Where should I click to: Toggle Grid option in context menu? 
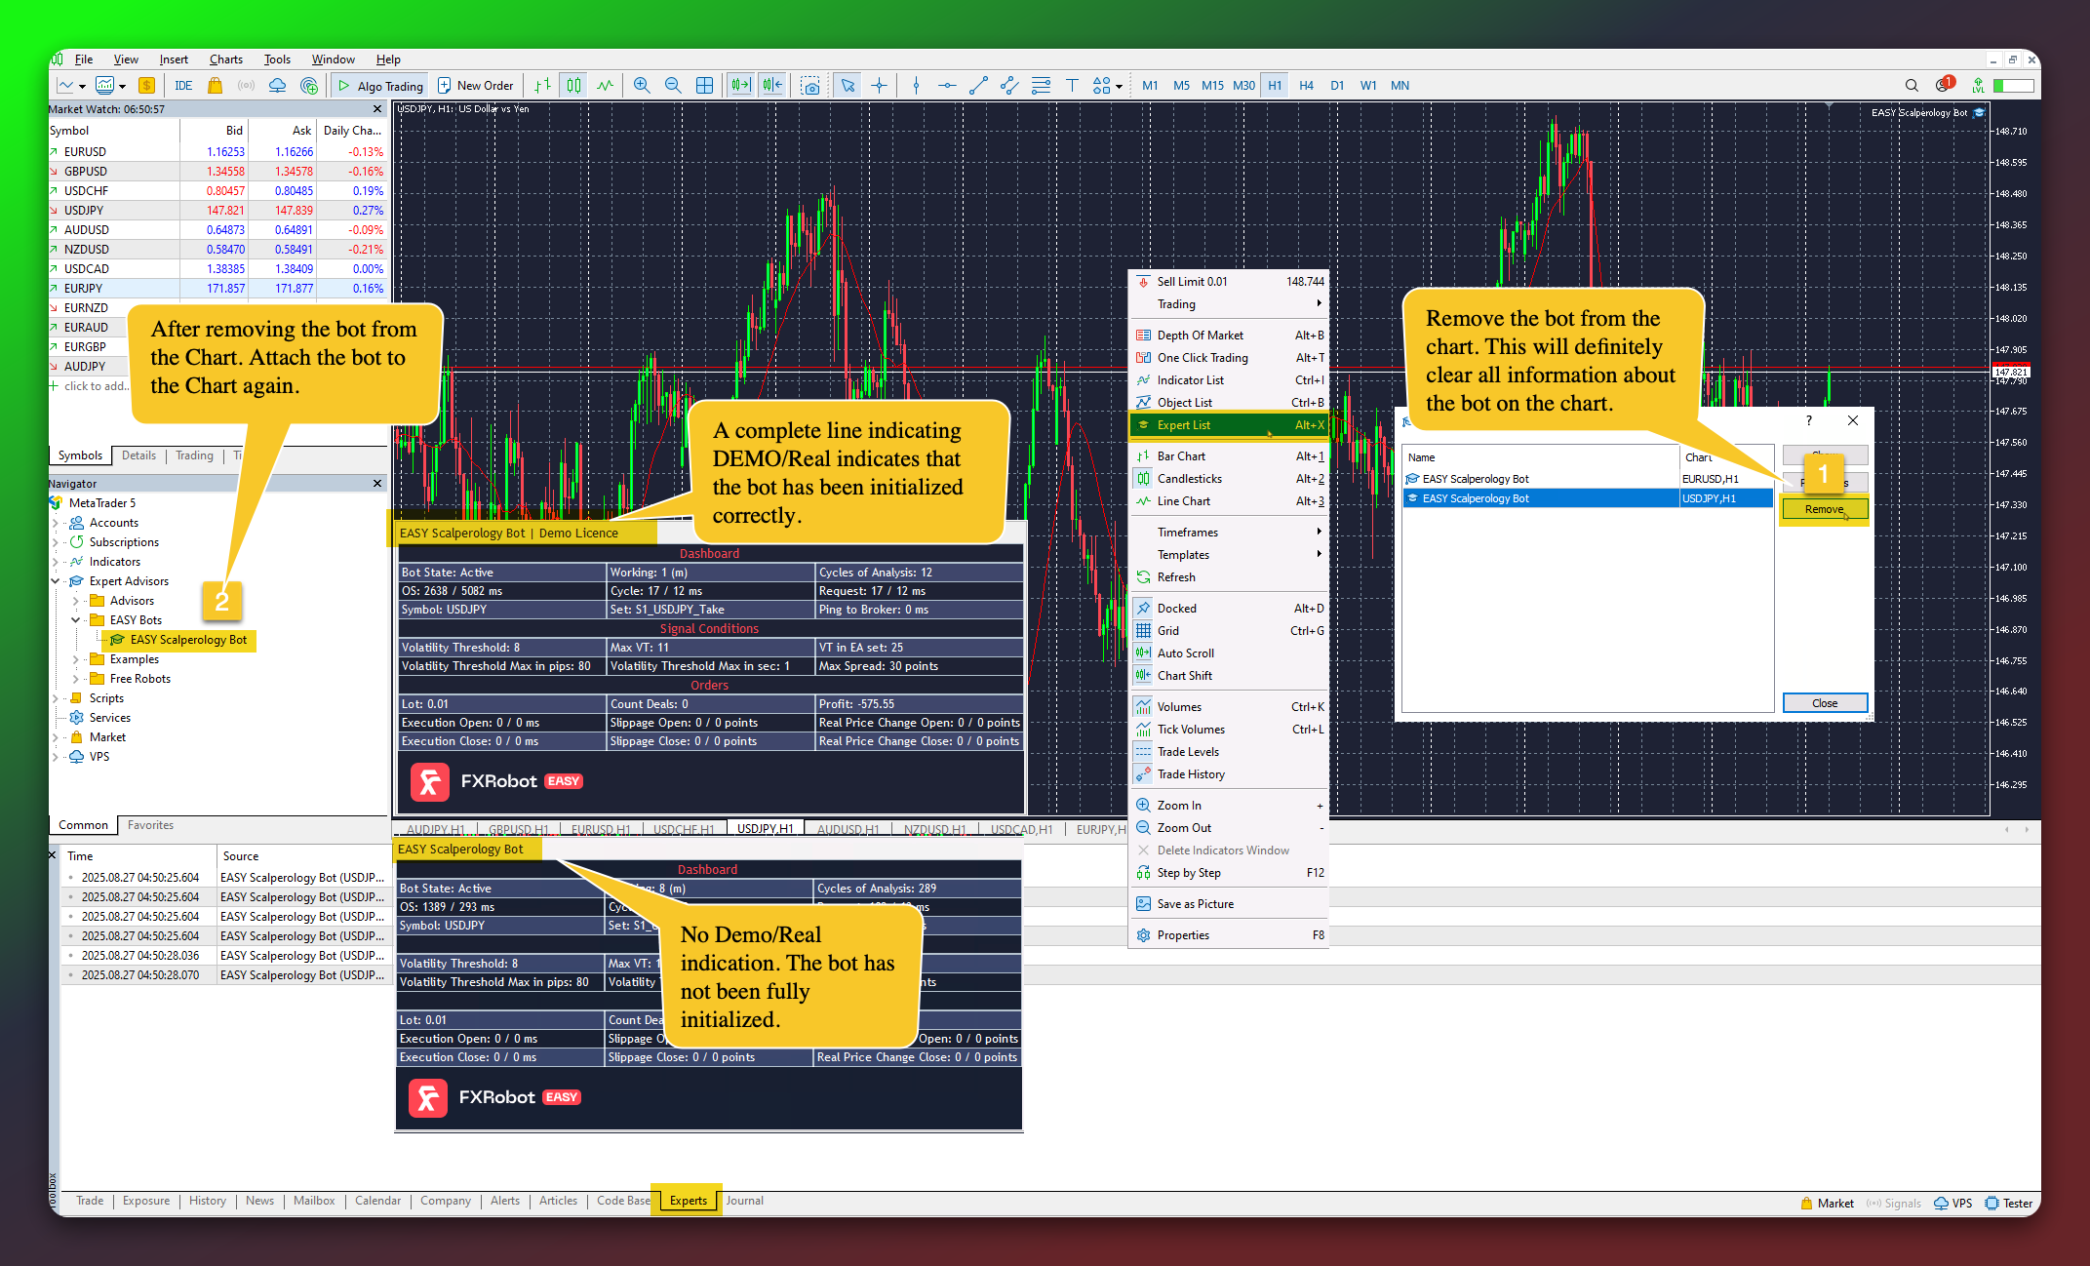coord(1167,631)
